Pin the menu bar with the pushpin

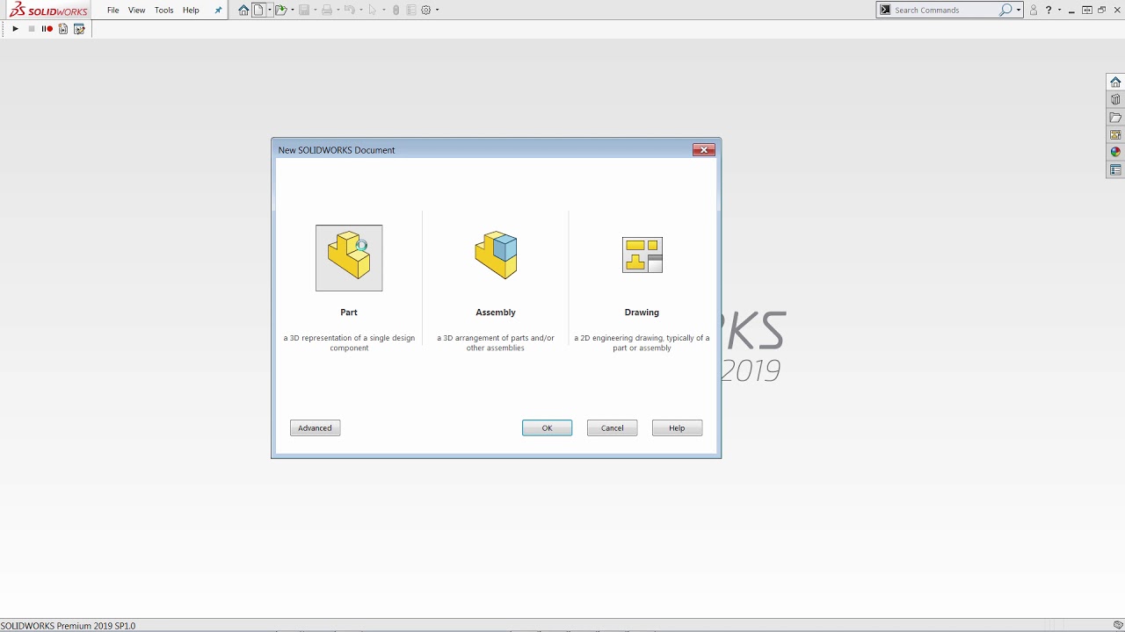click(x=218, y=10)
